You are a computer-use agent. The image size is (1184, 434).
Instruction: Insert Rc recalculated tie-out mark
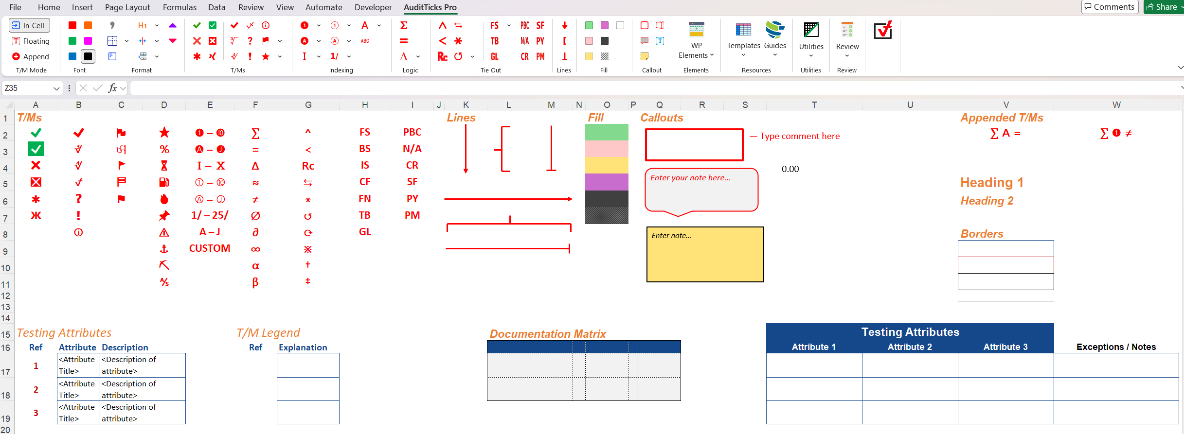click(x=443, y=56)
